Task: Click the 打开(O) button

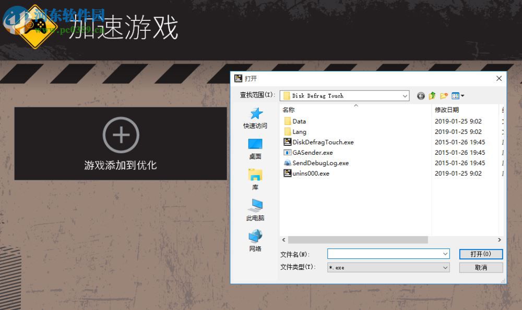Action: [480, 254]
